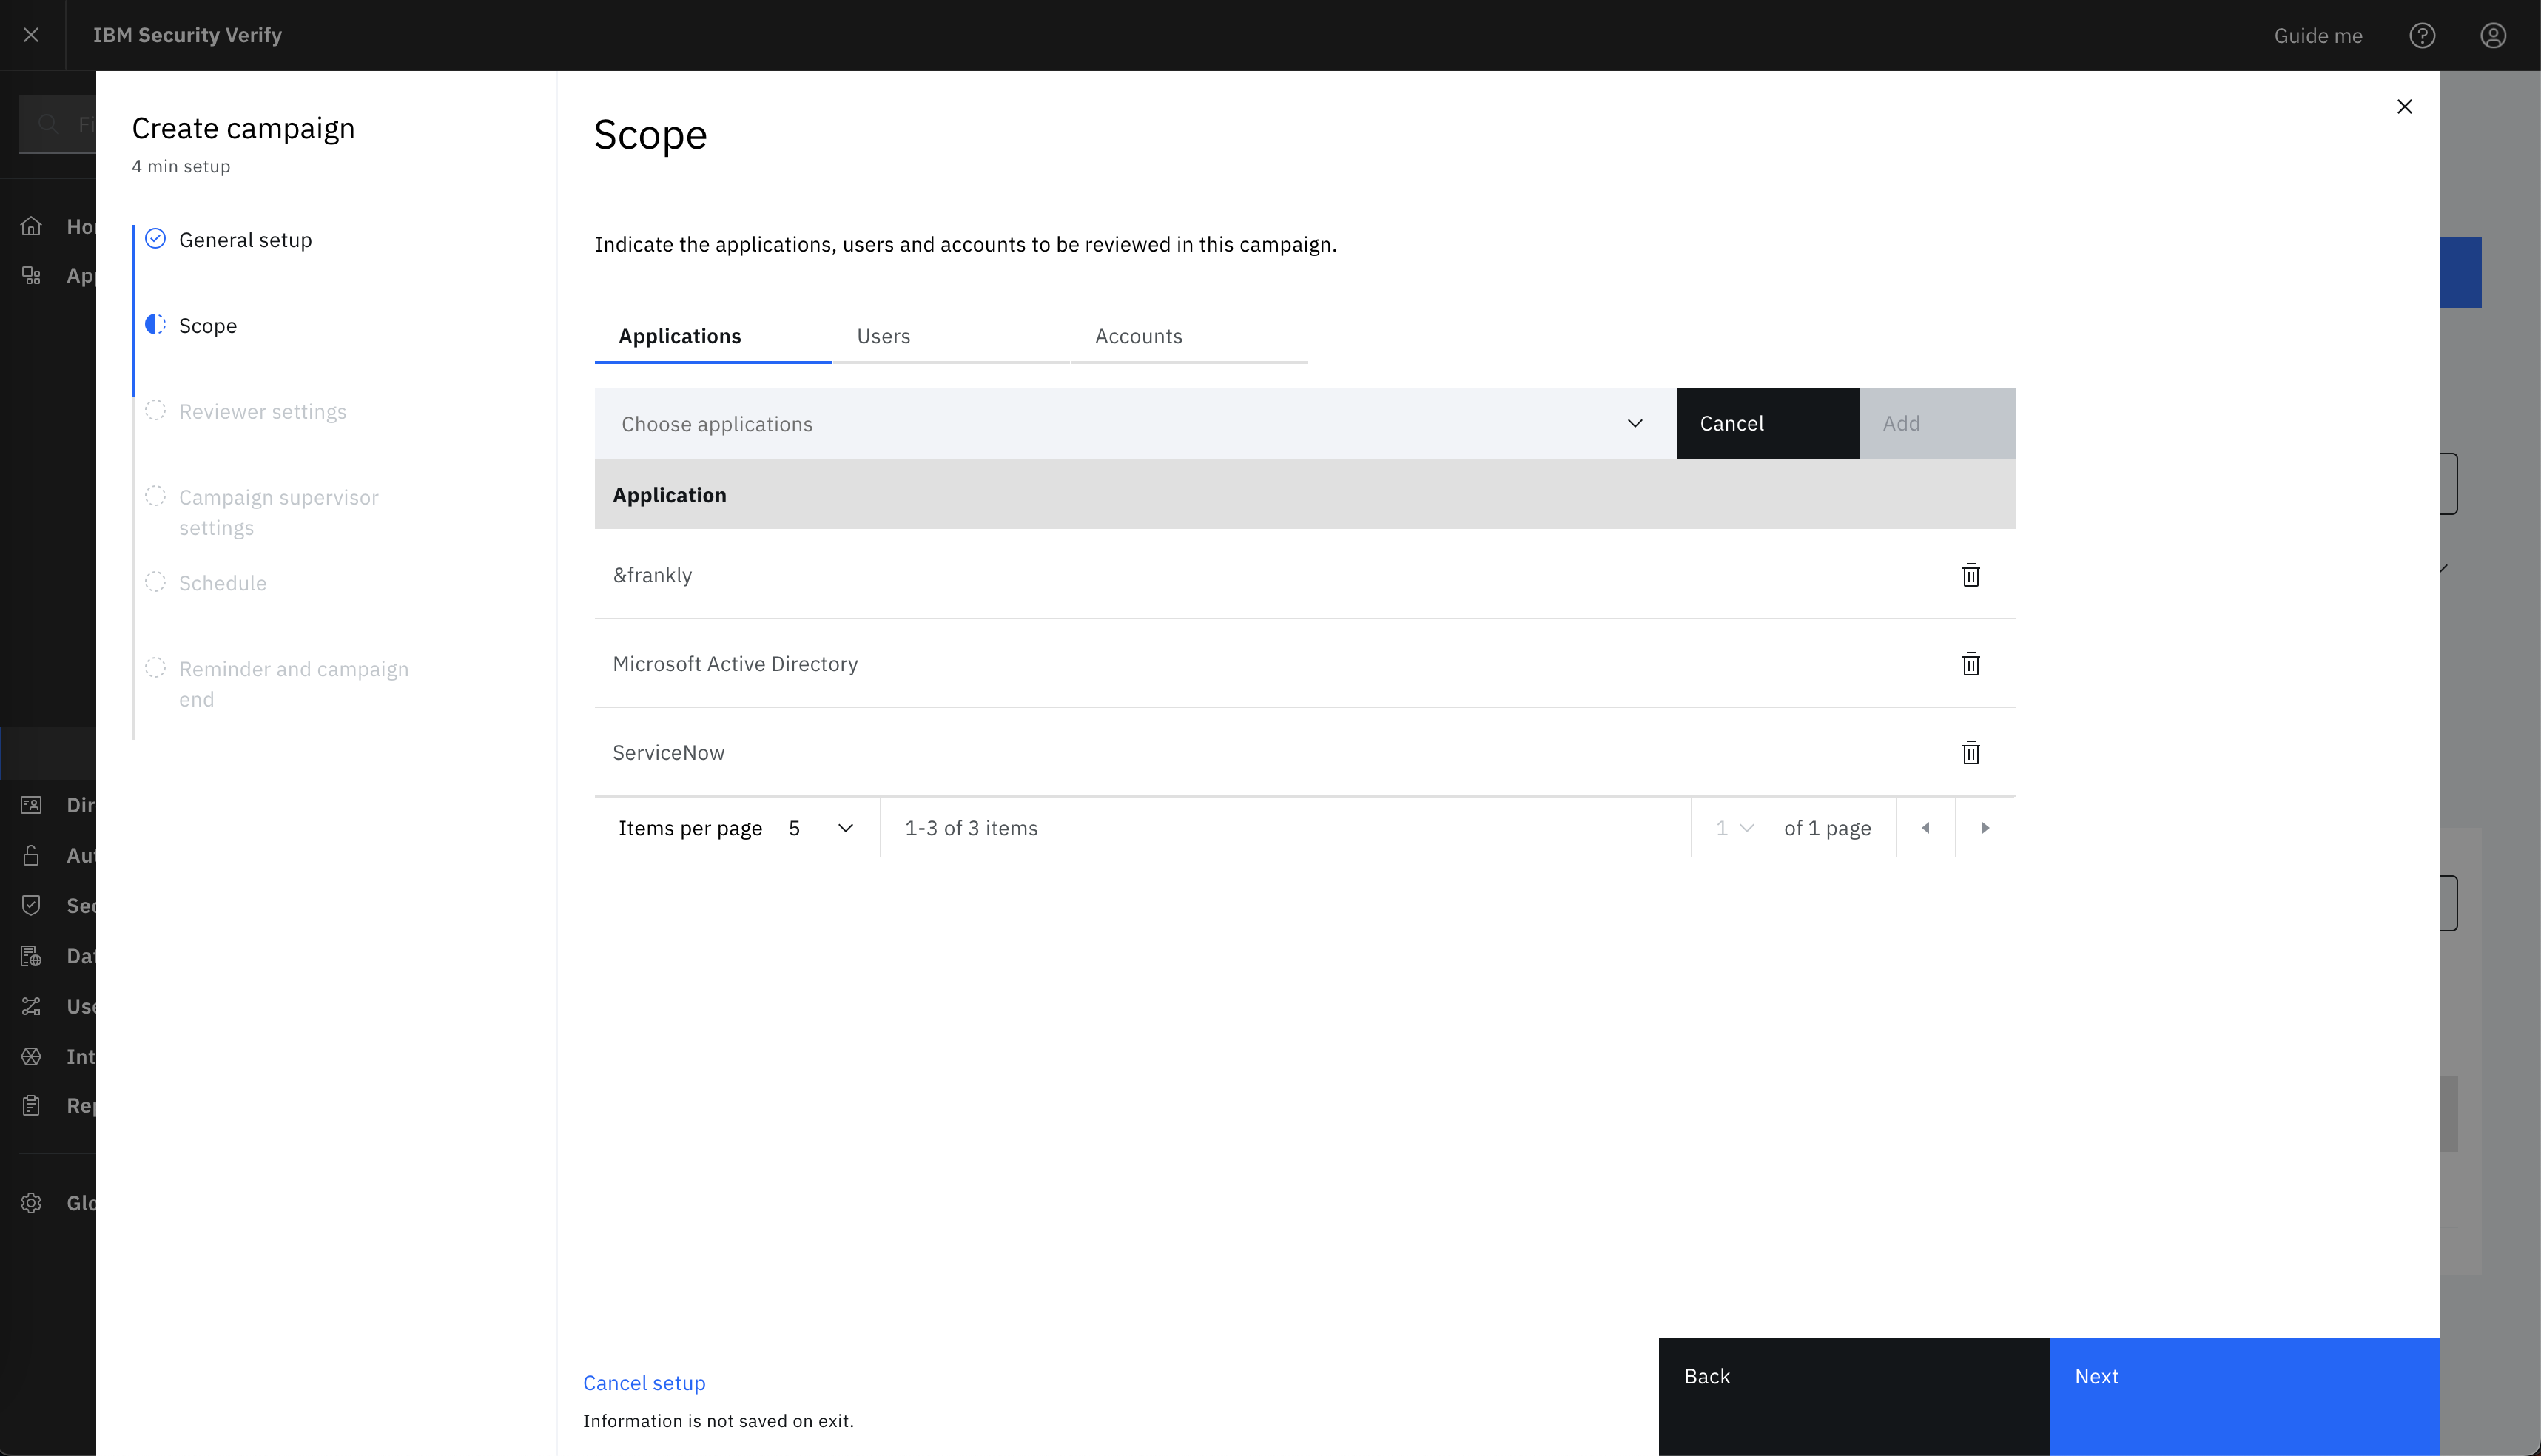Expand the Choose applications dropdown
The height and width of the screenshot is (1456, 2541).
1135,424
